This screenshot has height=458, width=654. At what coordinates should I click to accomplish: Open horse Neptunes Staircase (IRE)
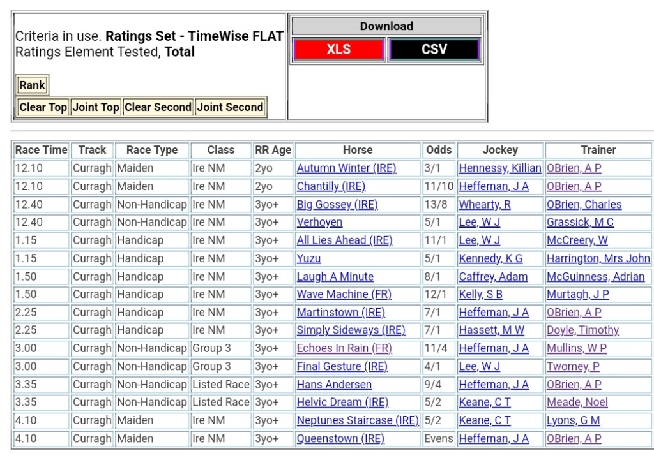point(357,420)
